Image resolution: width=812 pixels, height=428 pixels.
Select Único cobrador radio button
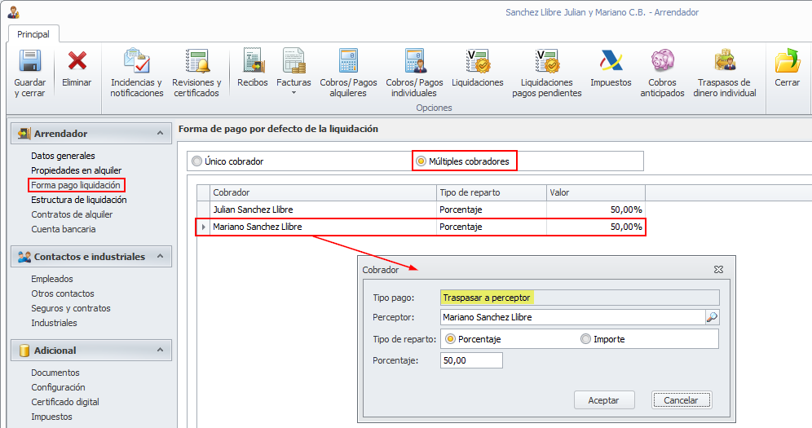pyautogui.click(x=196, y=161)
